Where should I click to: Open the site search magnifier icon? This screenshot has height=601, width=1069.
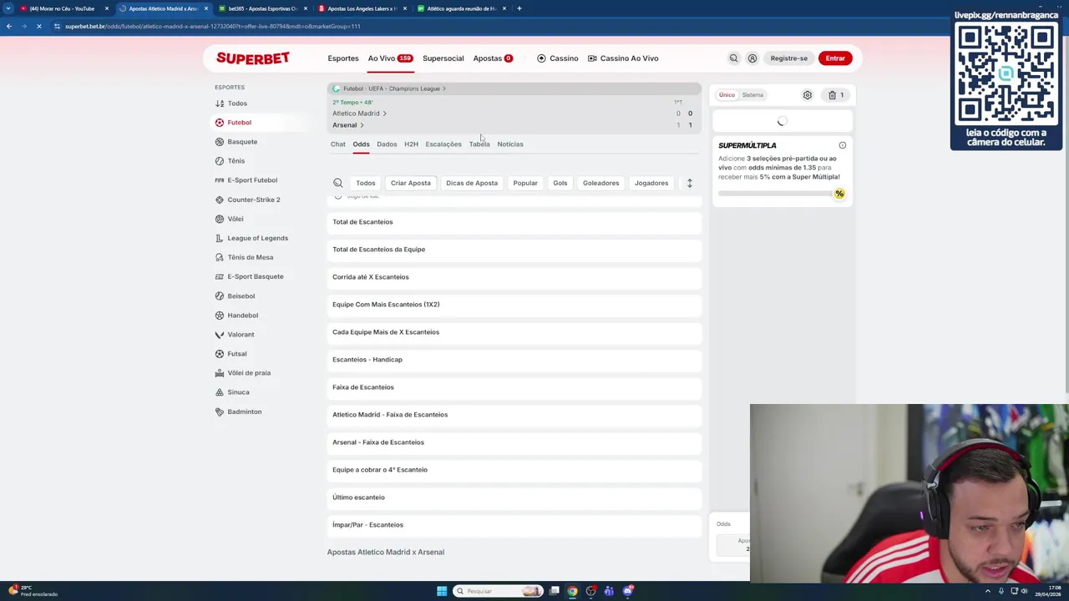click(x=733, y=58)
